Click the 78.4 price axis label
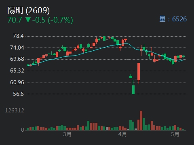The width and height of the screenshot is (194, 145). (18, 36)
